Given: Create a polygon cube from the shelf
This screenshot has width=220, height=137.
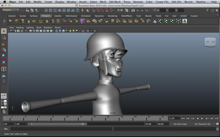Looking at the screenshot, I should tap(16, 21).
